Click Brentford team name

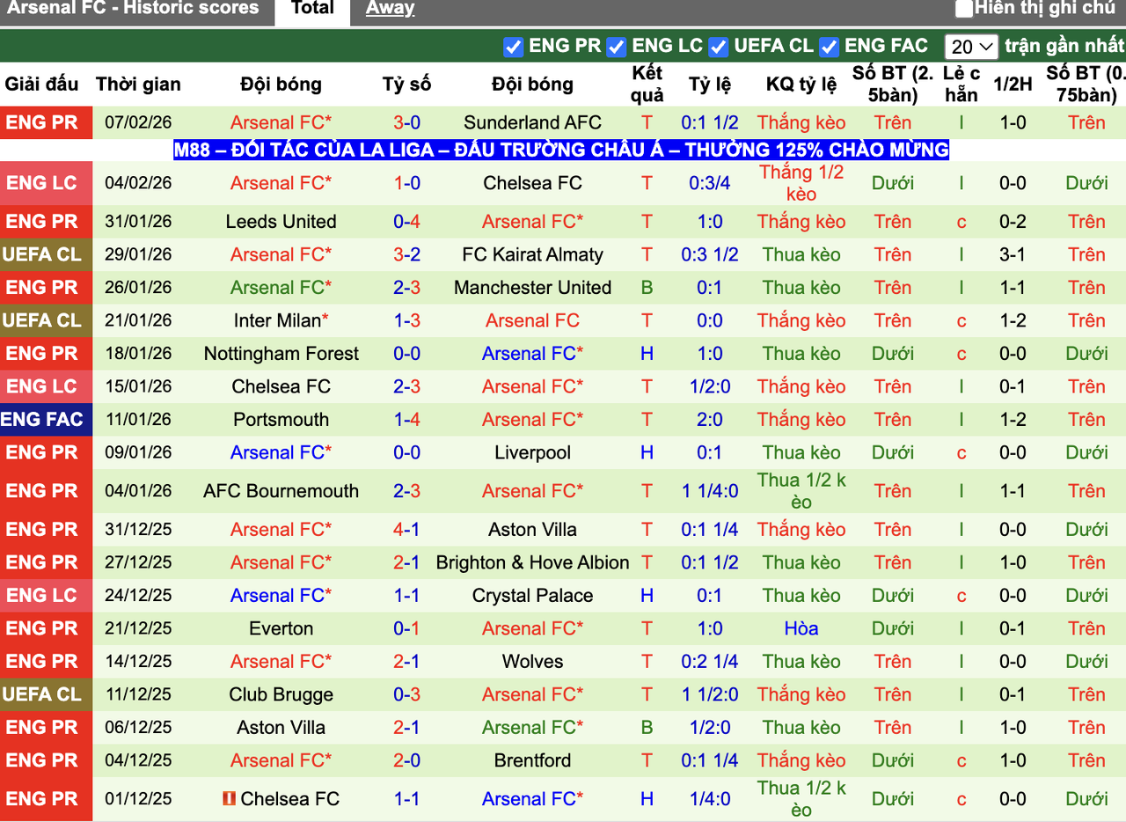(x=532, y=761)
